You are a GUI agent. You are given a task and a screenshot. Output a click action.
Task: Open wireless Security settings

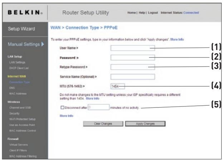click(14, 114)
